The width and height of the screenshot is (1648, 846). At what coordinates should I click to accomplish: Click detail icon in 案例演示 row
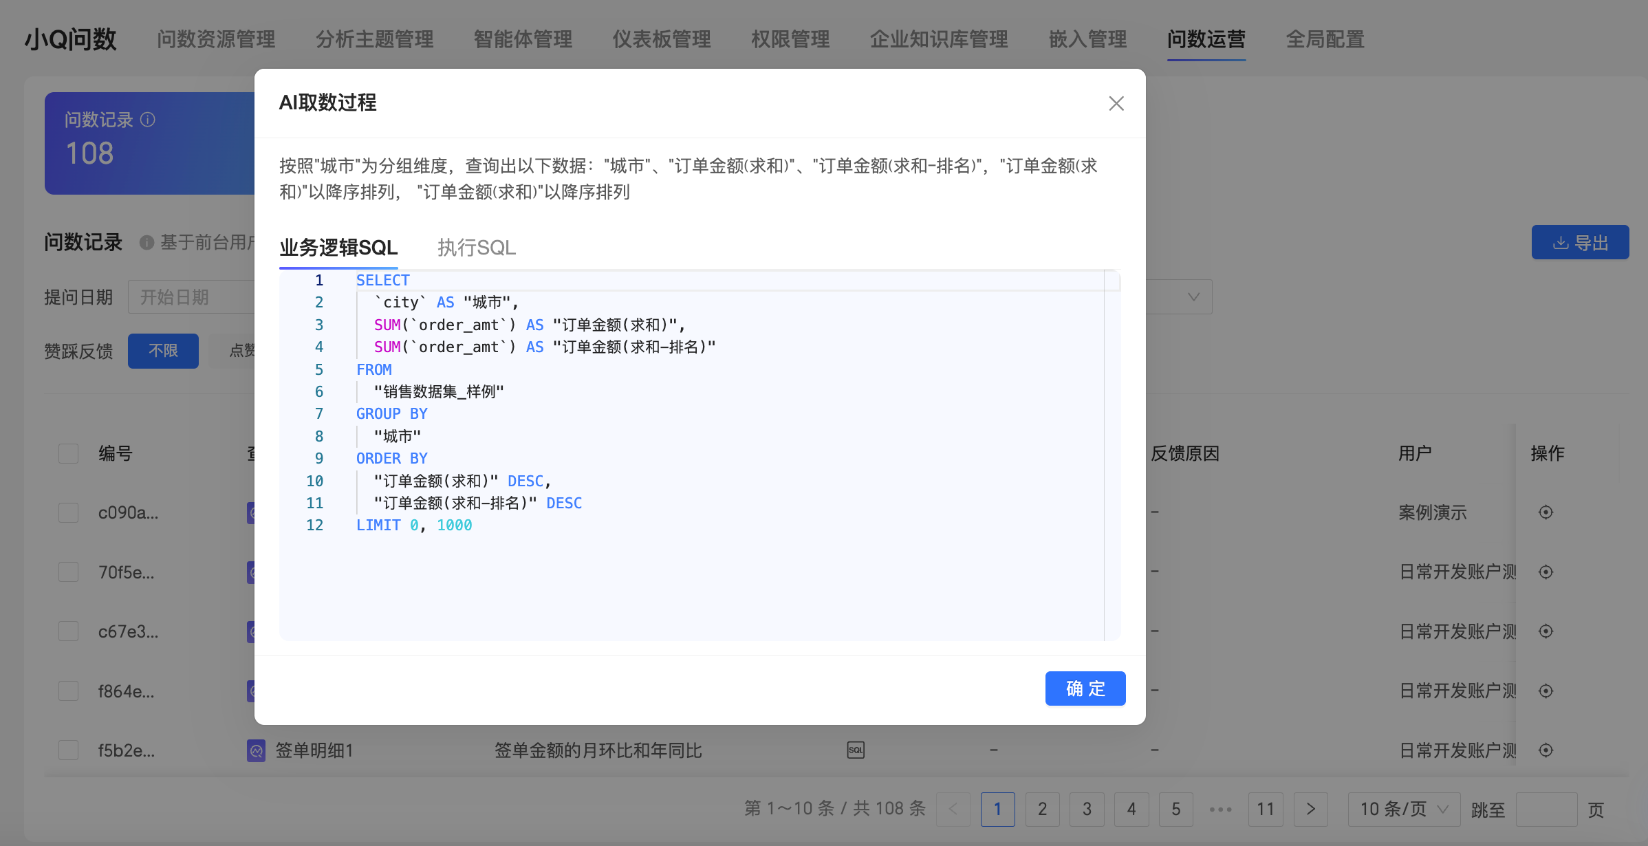tap(1546, 512)
